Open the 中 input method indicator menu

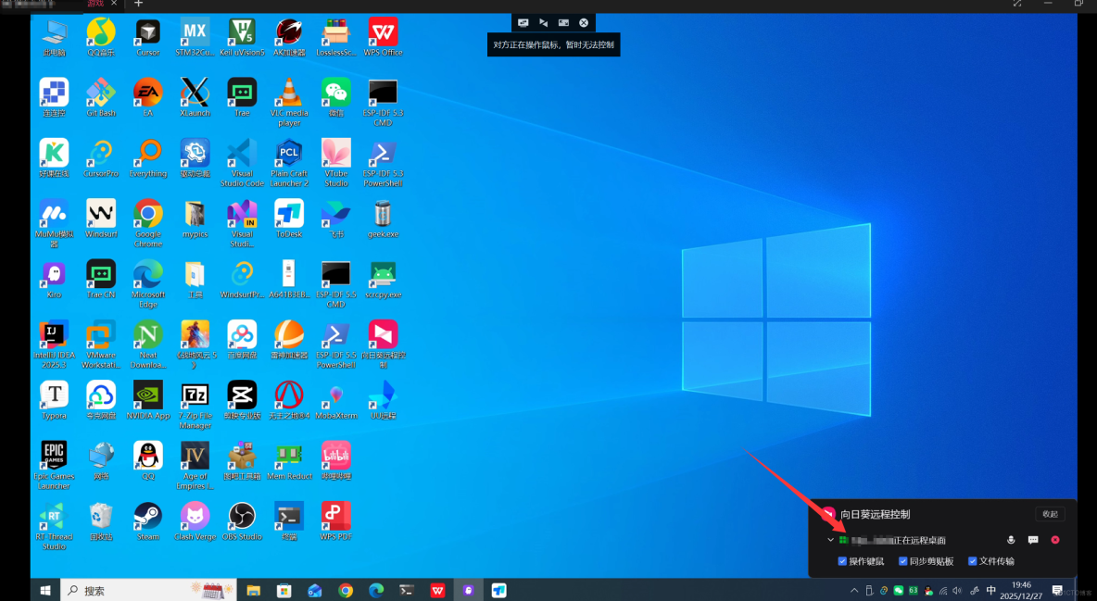(x=990, y=590)
